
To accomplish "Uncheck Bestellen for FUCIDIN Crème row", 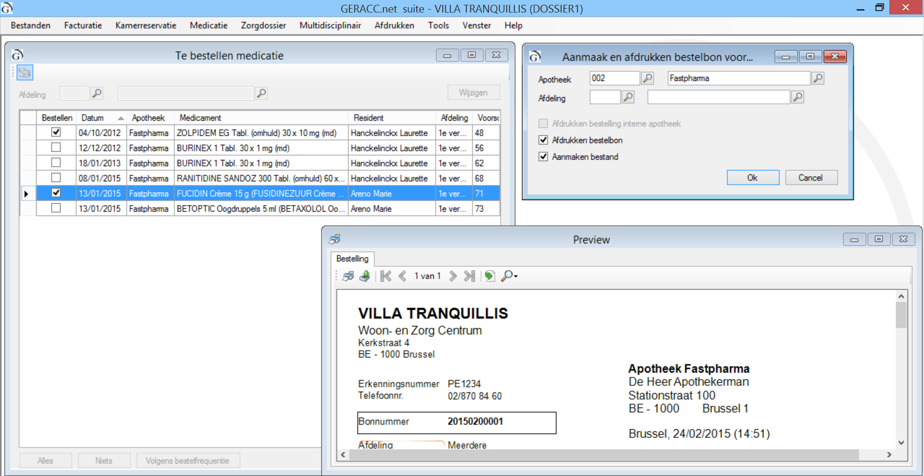I will pyautogui.click(x=56, y=193).
